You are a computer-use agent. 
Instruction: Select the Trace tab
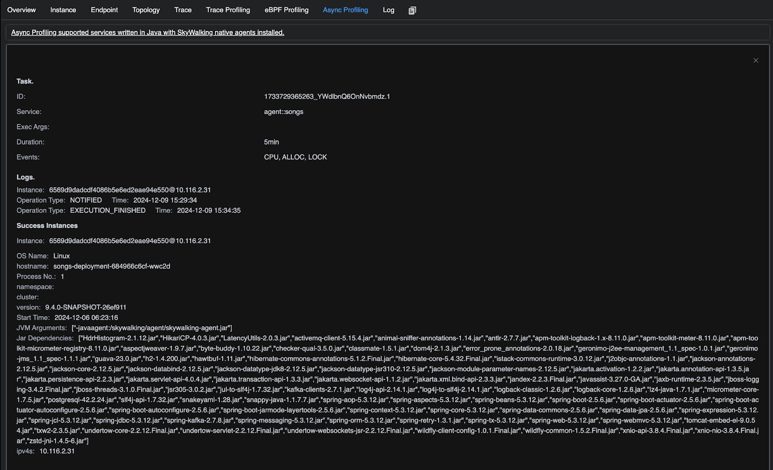click(x=183, y=10)
